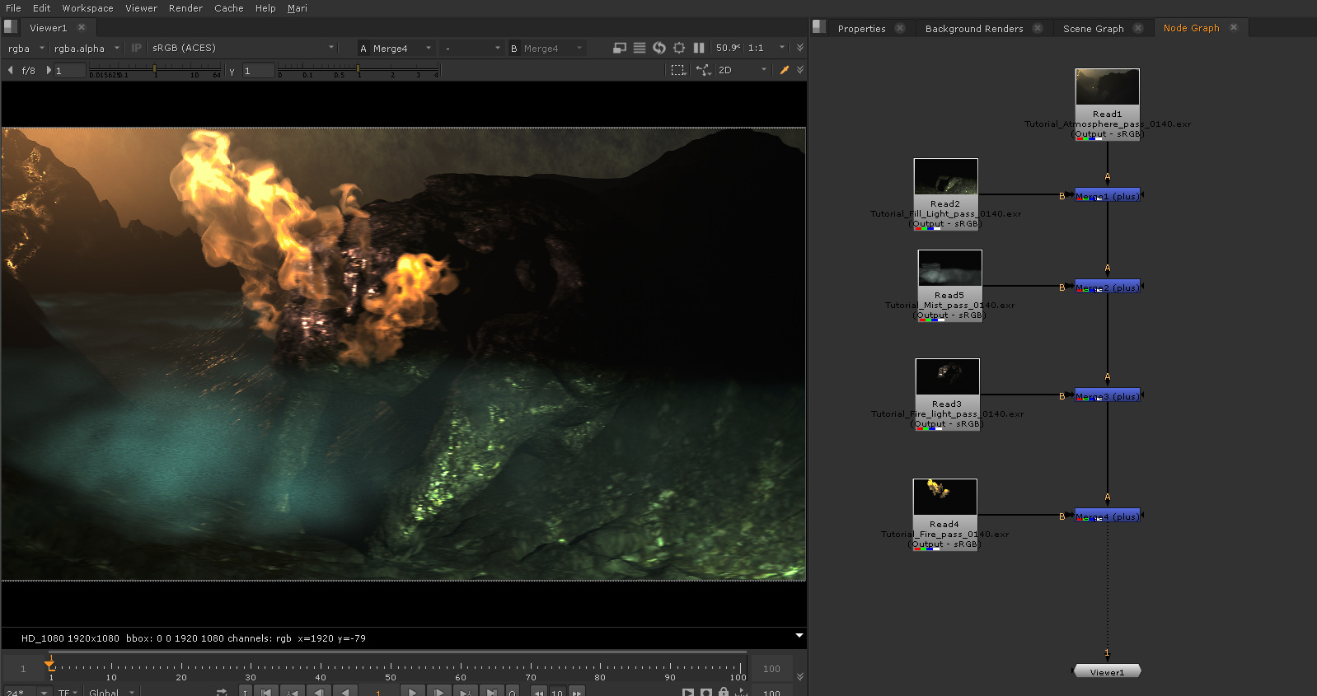Screen dimensions: 1317x696
Task: Click the force viewer refresh icon
Action: (x=659, y=48)
